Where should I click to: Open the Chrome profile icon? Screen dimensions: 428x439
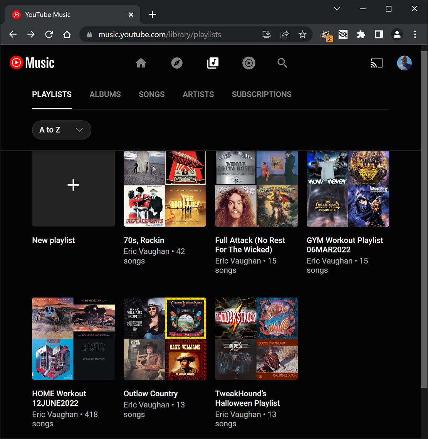click(397, 34)
